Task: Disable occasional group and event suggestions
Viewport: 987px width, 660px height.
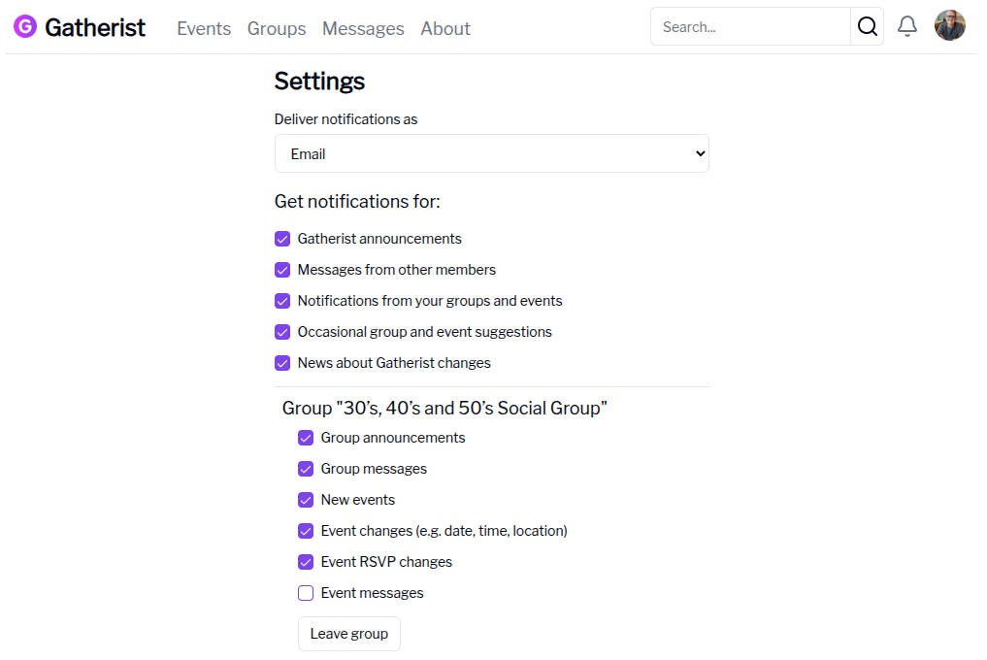Action: [281, 332]
